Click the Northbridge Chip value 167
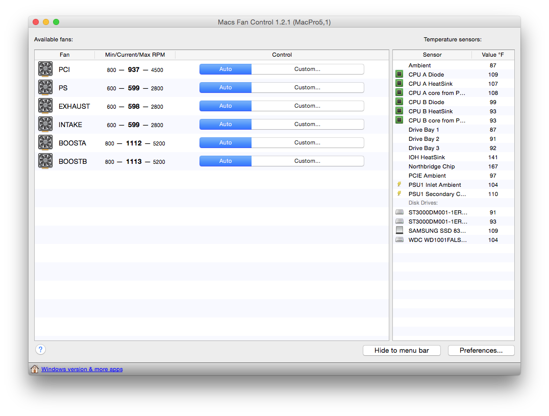 tap(493, 166)
